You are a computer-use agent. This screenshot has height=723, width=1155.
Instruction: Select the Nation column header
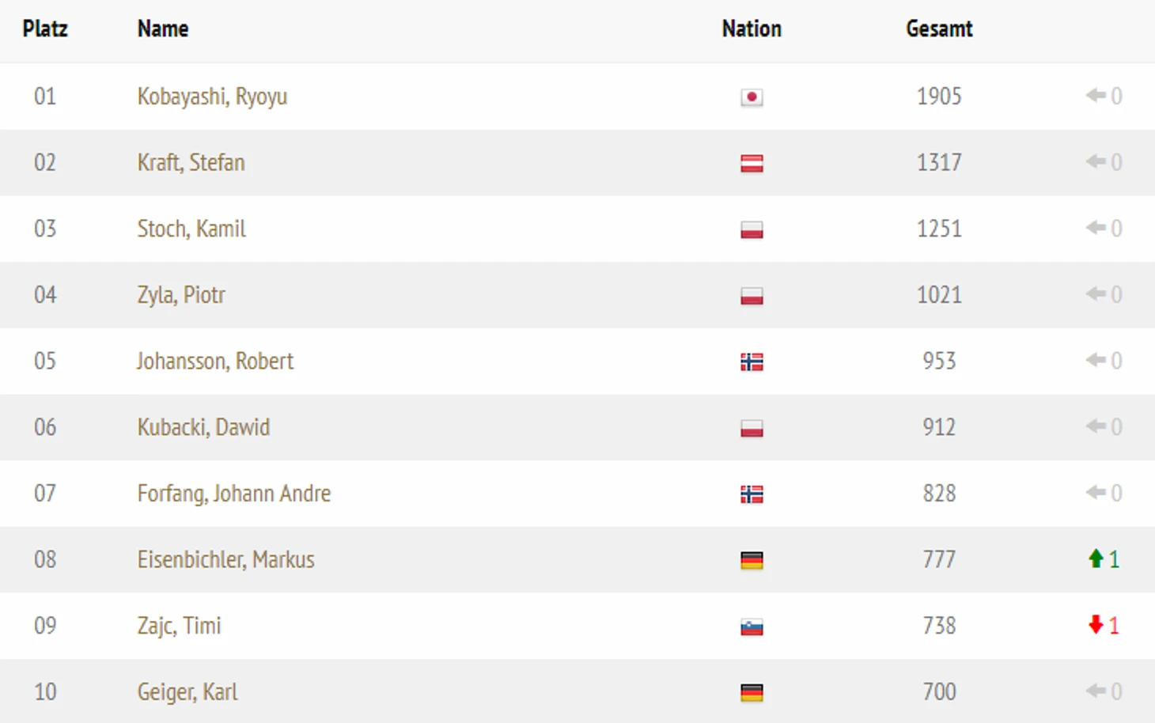tap(752, 29)
